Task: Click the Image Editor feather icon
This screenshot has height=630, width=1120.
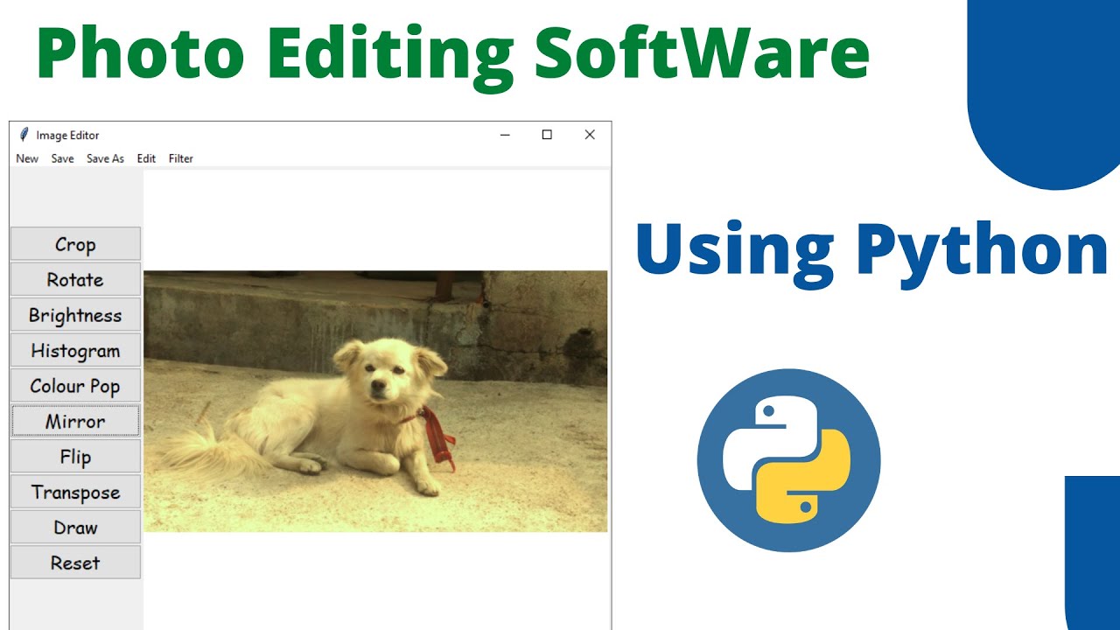Action: (x=24, y=135)
